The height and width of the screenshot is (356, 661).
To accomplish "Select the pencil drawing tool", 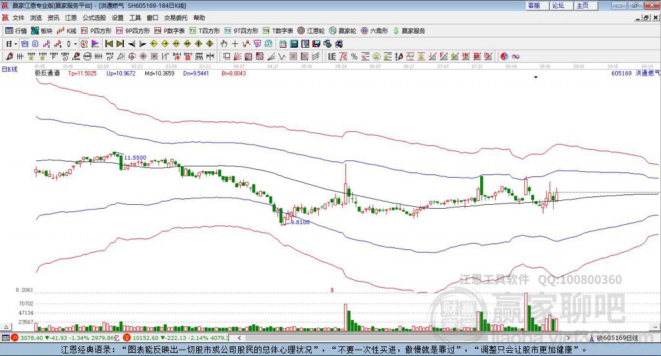I will click(x=9, y=56).
